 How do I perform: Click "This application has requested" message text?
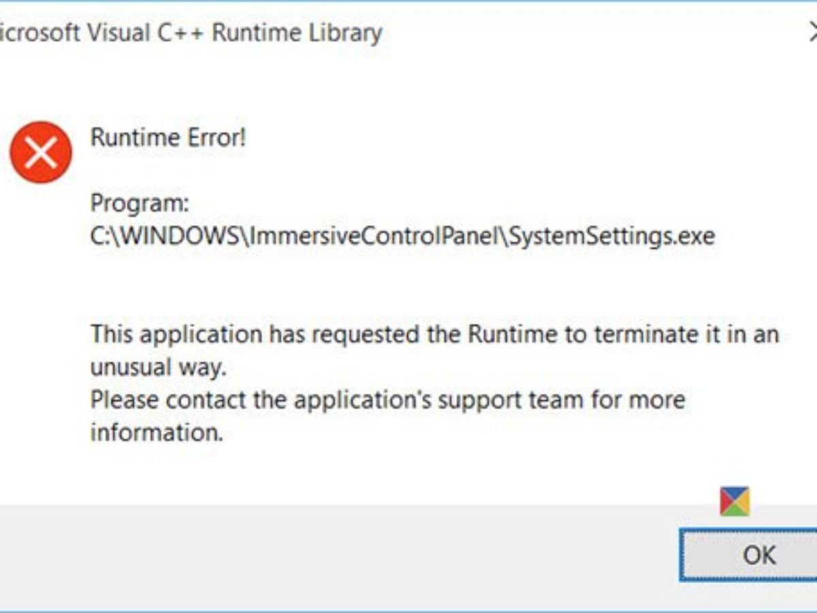pyautogui.click(x=272, y=334)
